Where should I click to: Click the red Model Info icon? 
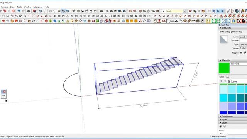click(x=34, y=11)
